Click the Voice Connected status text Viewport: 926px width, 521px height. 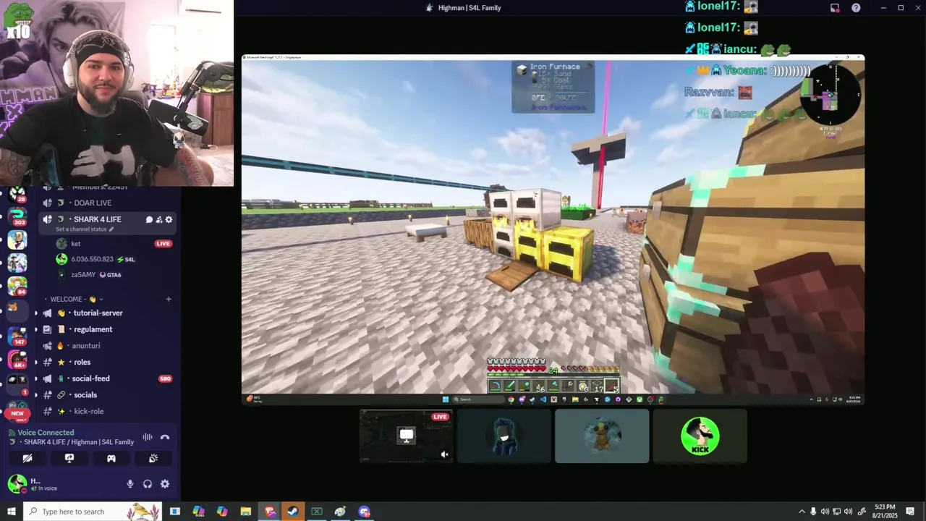click(46, 433)
